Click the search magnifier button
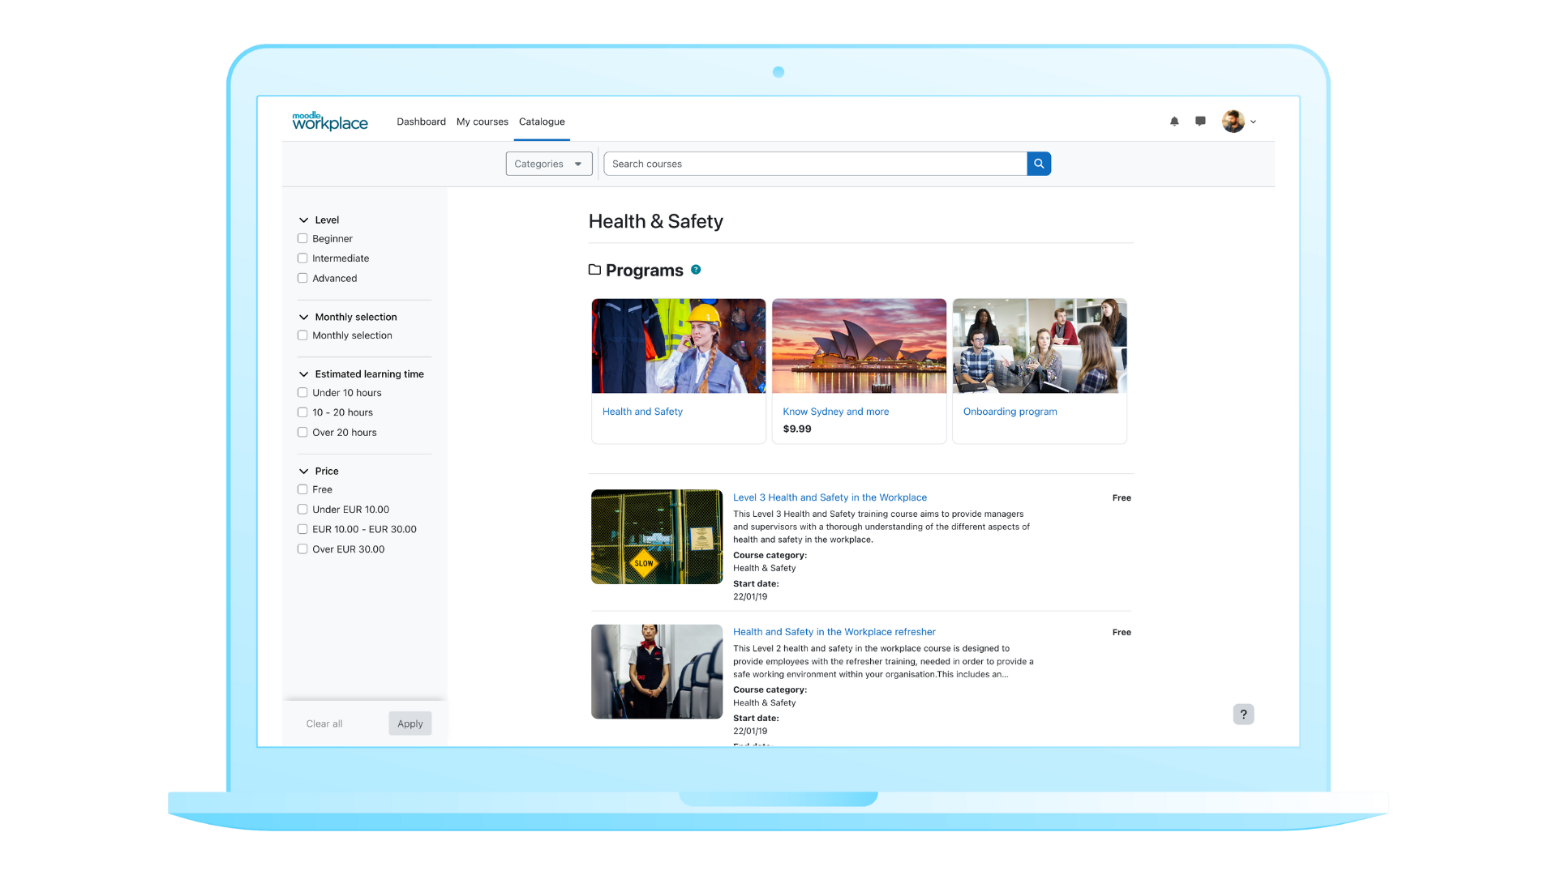This screenshot has height=875, width=1557. point(1039,164)
